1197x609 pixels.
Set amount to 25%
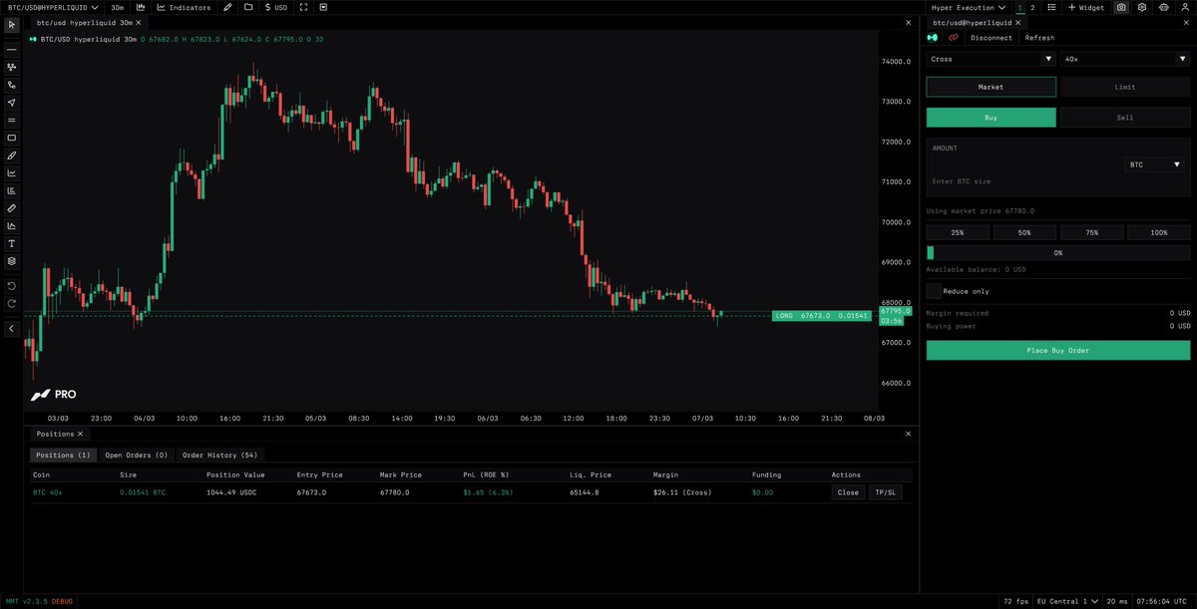click(958, 232)
